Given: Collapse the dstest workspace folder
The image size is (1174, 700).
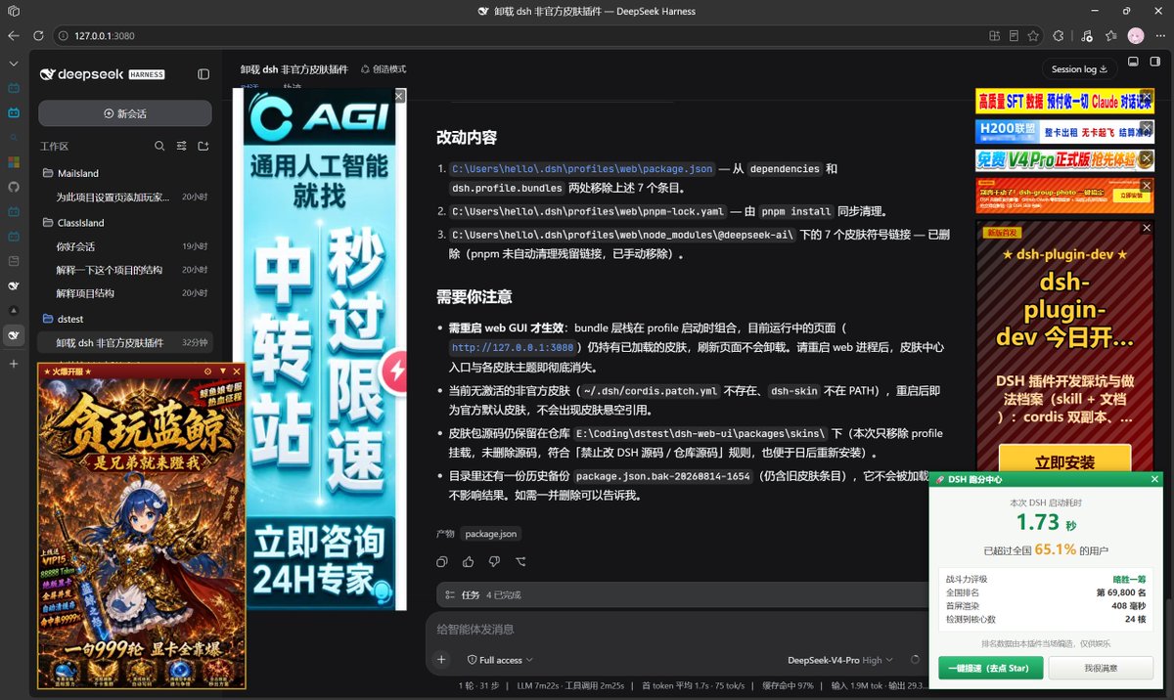Looking at the screenshot, I should (x=125, y=319).
